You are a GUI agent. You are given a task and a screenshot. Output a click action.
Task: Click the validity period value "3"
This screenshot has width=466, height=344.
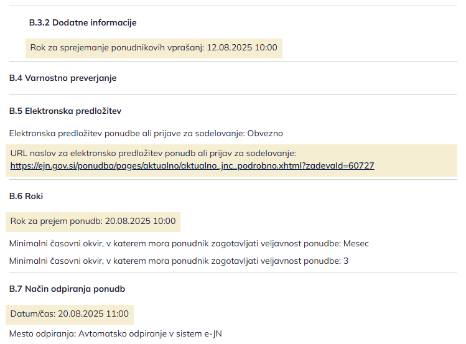point(346,261)
